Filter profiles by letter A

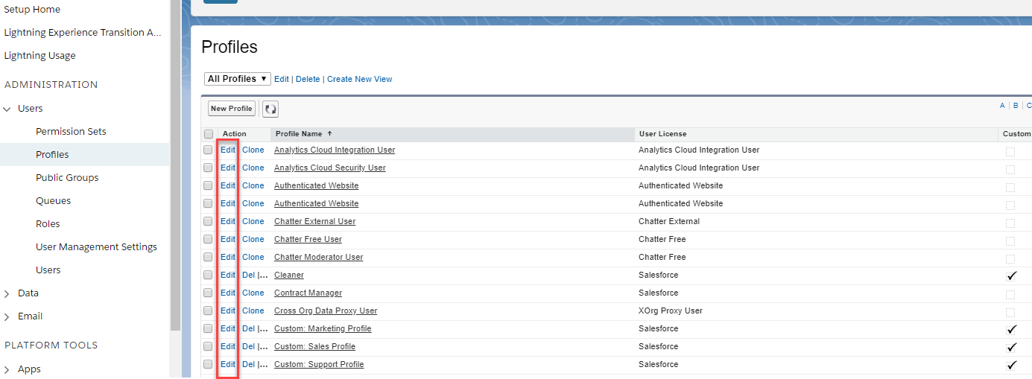1002,106
